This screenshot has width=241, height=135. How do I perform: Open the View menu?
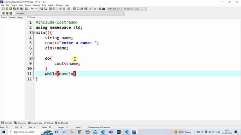21,5
